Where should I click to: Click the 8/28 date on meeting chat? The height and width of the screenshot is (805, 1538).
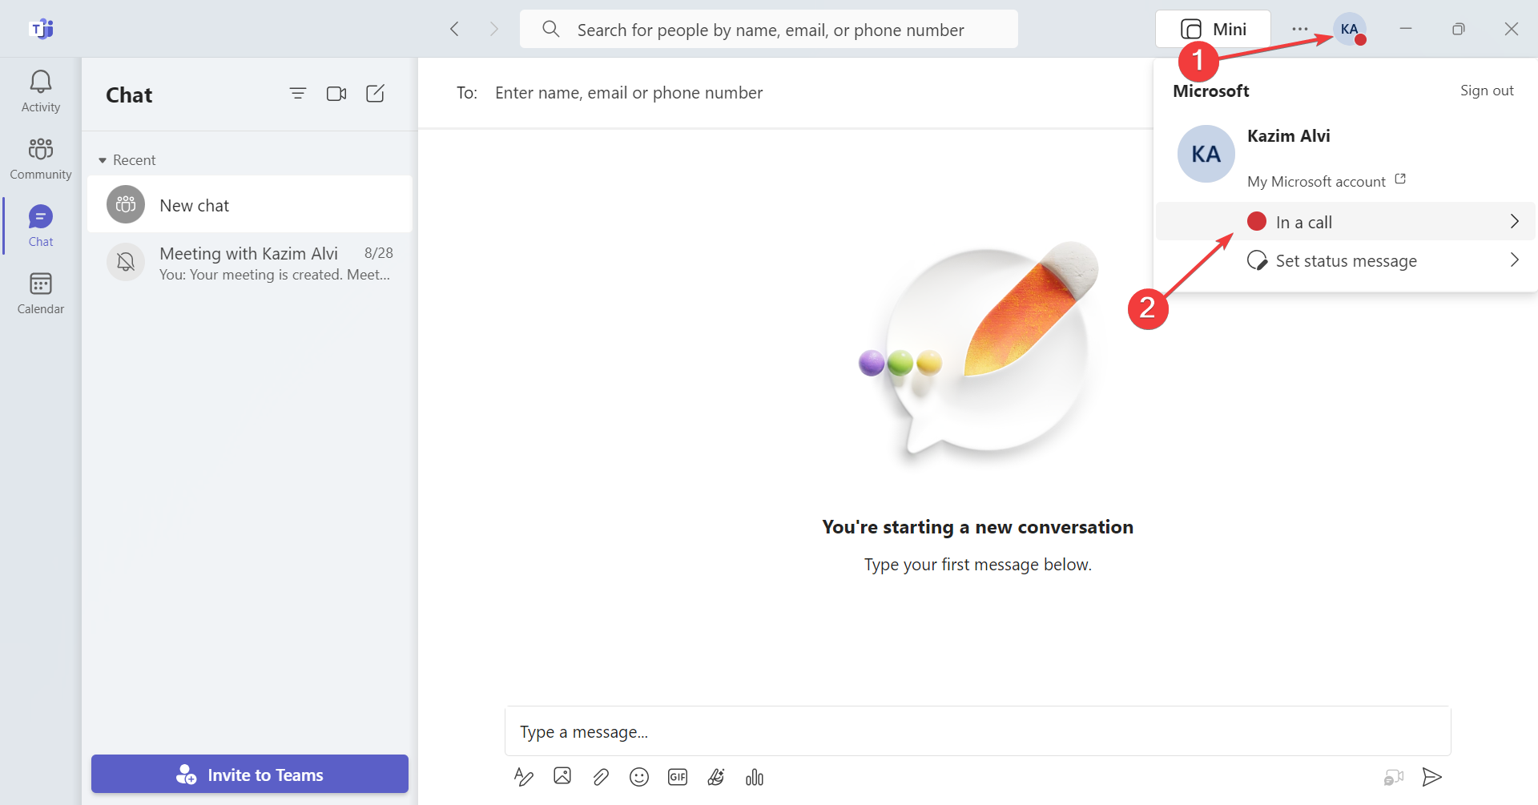[379, 253]
